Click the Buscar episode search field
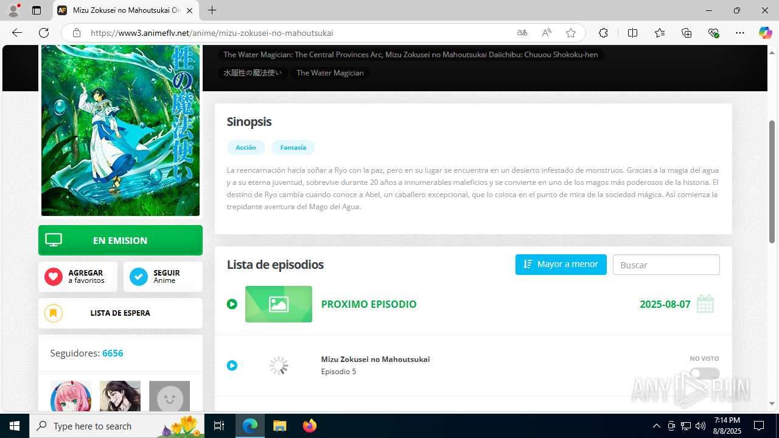This screenshot has width=779, height=438. tap(666, 265)
